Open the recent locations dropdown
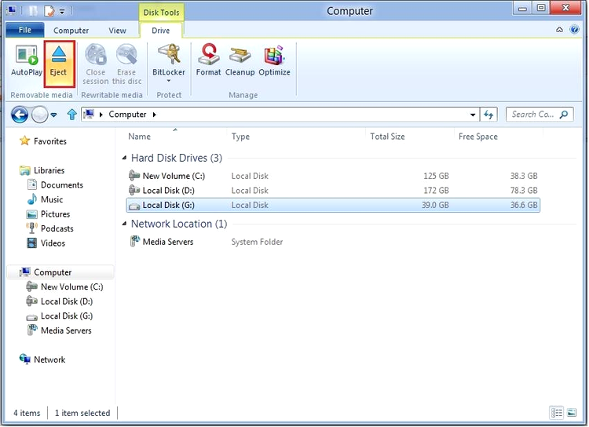 [53, 115]
